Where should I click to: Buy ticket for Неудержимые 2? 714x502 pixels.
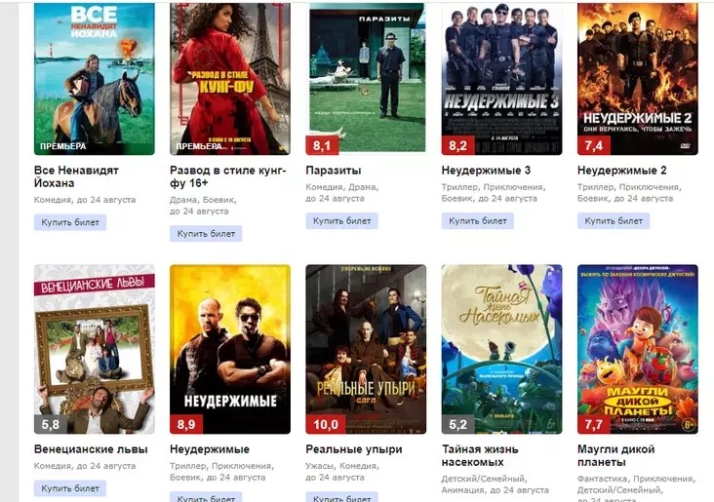(614, 221)
